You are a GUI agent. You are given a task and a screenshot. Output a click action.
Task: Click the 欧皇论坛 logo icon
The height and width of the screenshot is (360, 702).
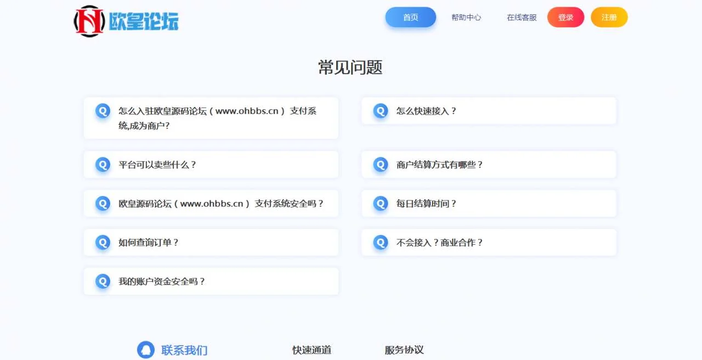pos(89,21)
